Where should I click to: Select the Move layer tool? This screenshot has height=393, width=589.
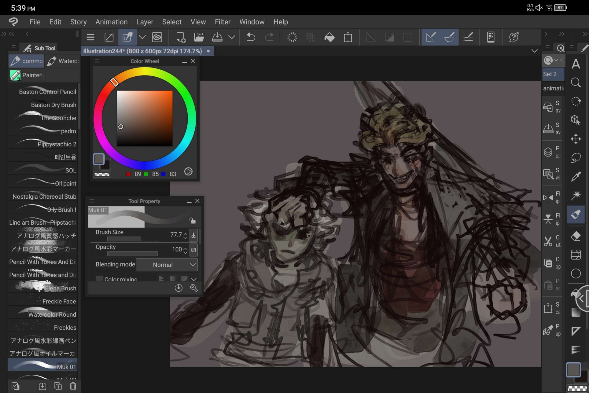point(575,139)
